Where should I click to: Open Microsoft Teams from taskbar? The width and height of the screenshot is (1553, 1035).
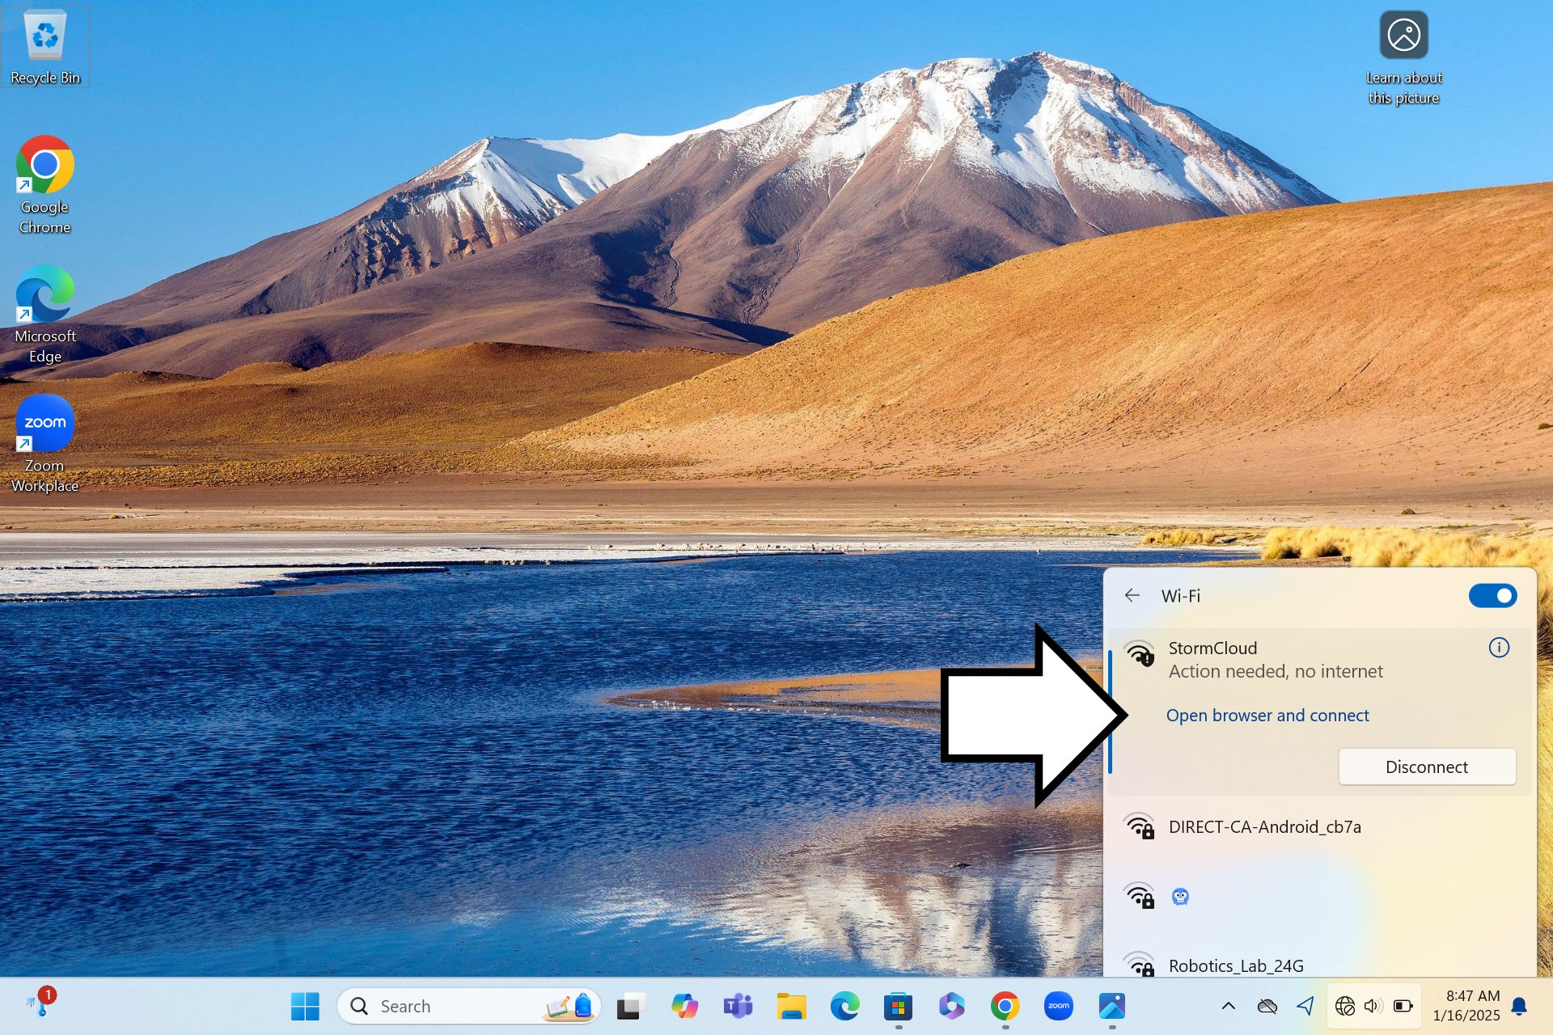pos(738,1007)
